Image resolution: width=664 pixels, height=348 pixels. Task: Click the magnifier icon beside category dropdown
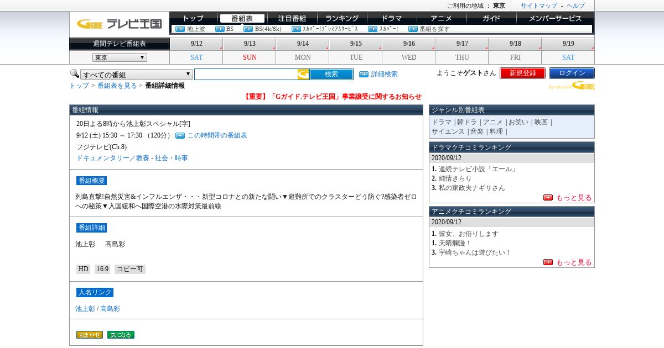pyautogui.click(x=74, y=73)
